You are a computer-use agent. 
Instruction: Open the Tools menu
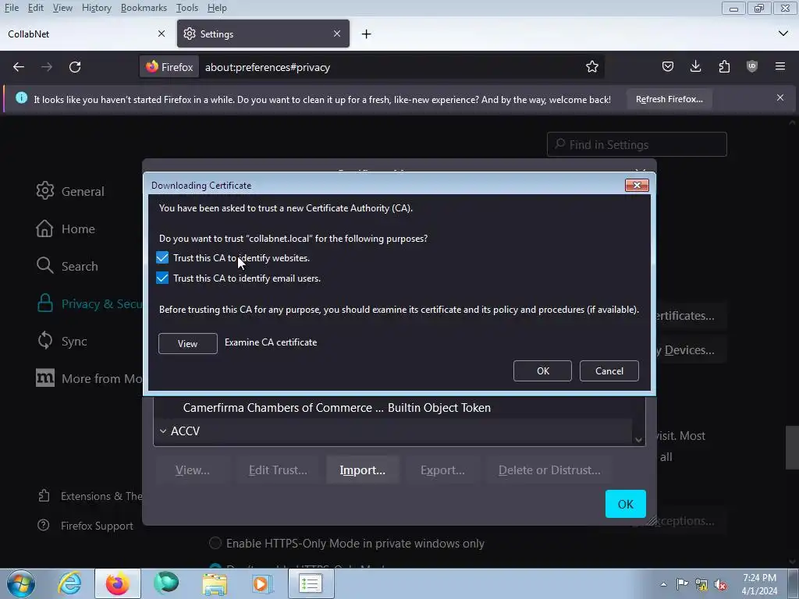[x=187, y=8]
